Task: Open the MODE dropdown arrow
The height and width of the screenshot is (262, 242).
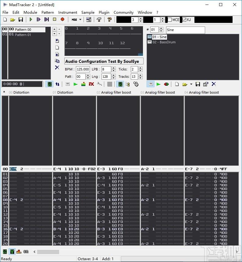Action: tap(80, 20)
